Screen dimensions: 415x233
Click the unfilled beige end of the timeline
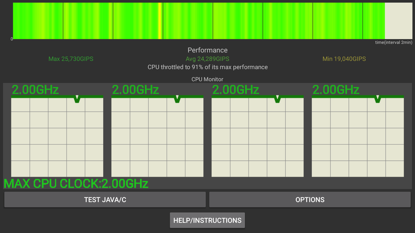coord(398,21)
